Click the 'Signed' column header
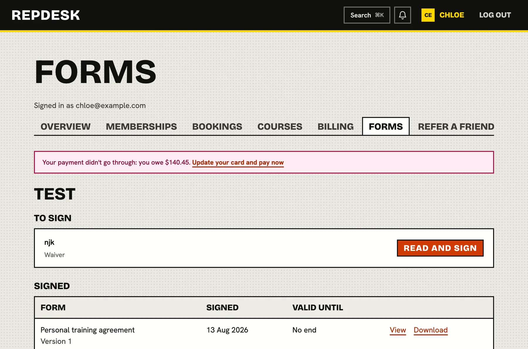 222,308
